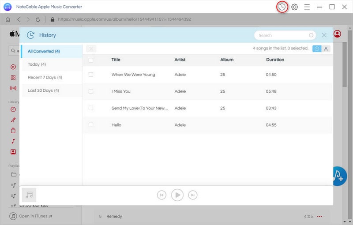Viewport: 353px width, 225px height.
Task: Open Songs note icon in library sidebar
Action: (x=13, y=141)
